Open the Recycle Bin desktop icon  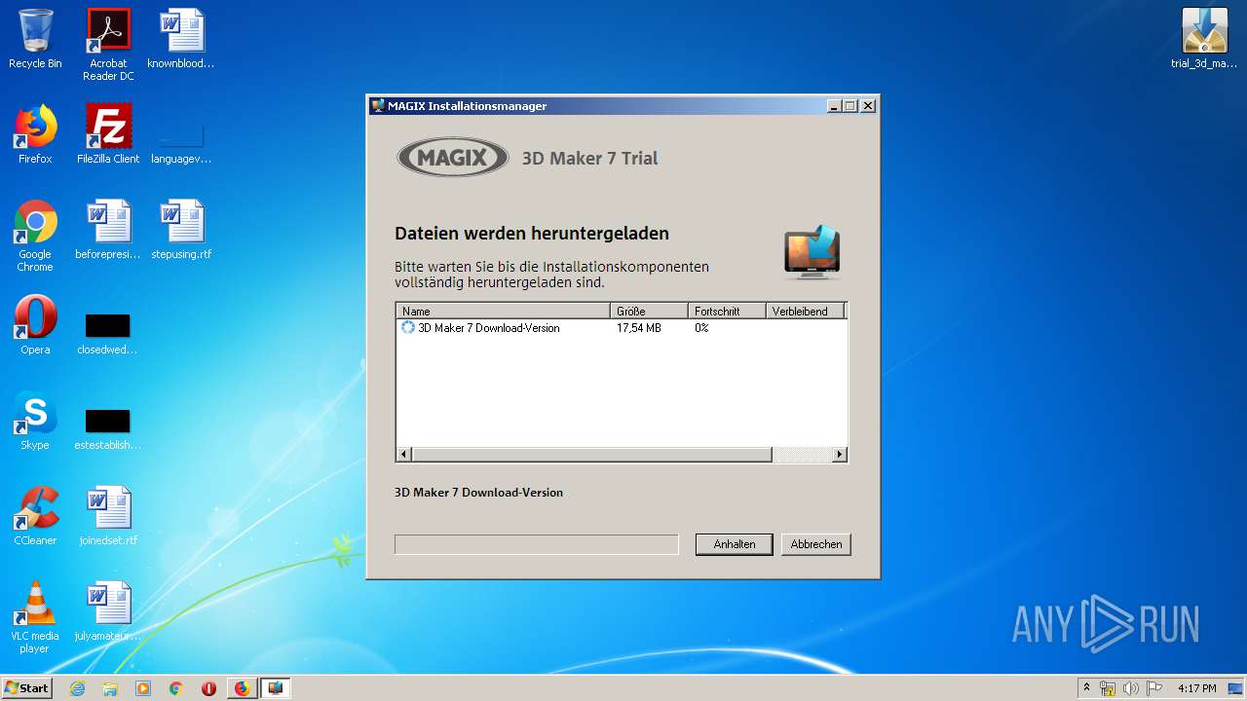35,39
